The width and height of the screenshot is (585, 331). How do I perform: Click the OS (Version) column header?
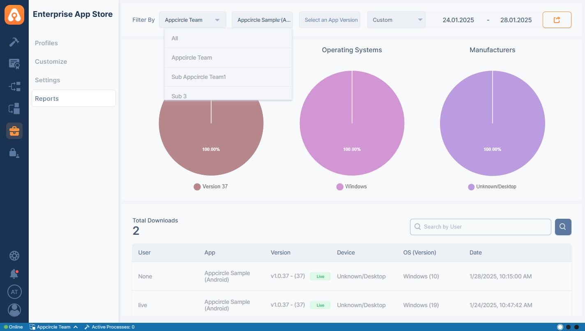420,252
